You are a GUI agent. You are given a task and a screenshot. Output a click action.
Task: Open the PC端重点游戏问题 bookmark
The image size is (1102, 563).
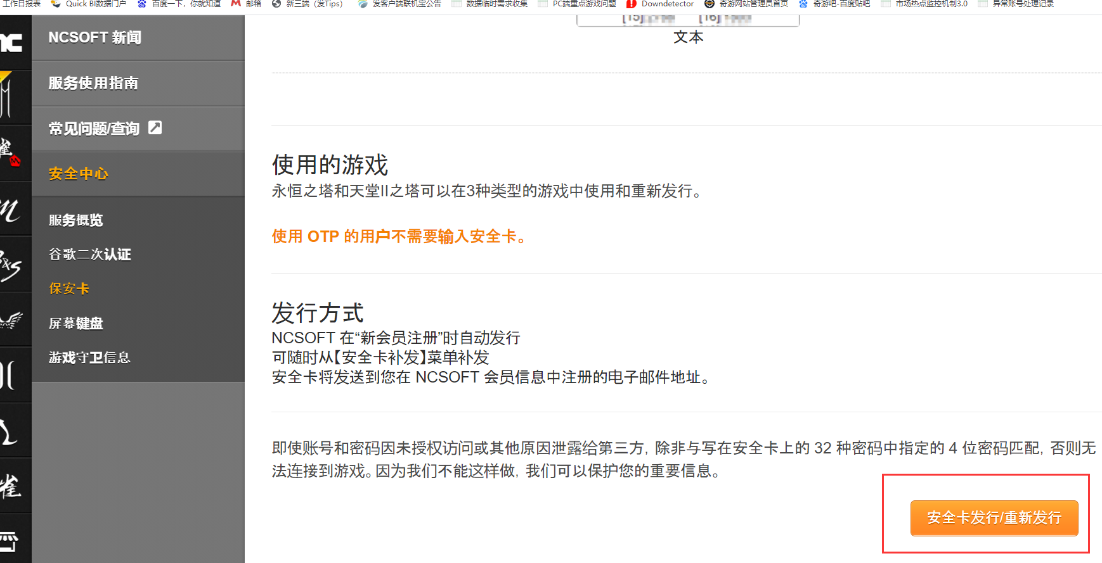pyautogui.click(x=577, y=4)
